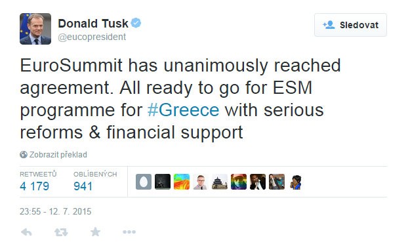Retweet using the retweet arrows icon

(x=61, y=232)
